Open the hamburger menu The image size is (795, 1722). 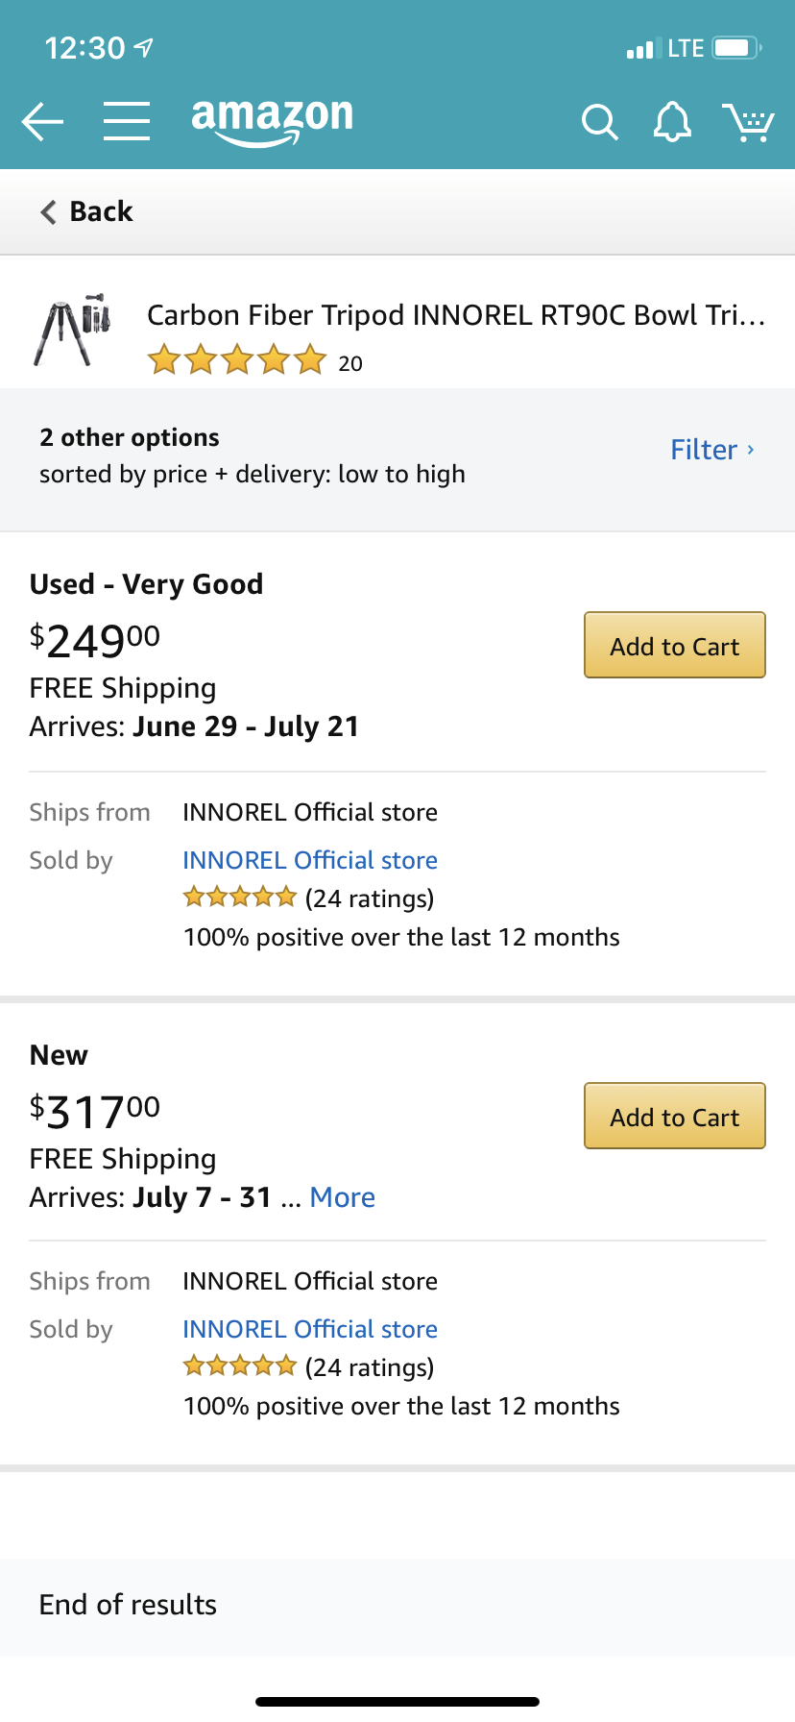(127, 122)
